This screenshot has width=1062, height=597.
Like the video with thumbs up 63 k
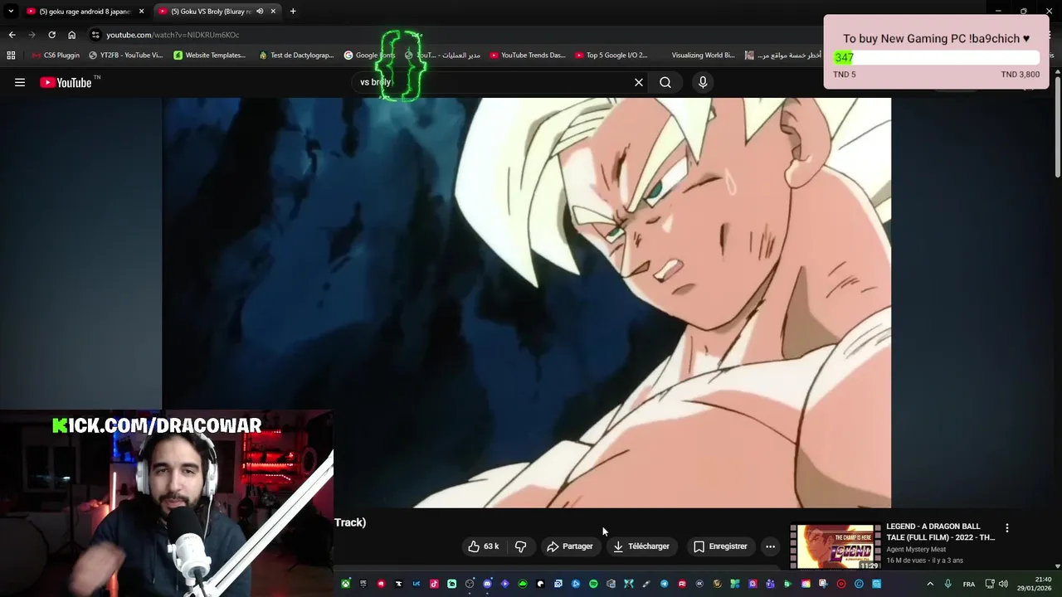pyautogui.click(x=484, y=546)
